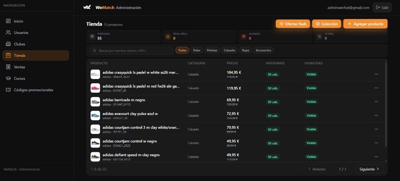The image size is (400, 181).
Task: Click thumbnail of adidas barricade m negro
Action: point(95,102)
